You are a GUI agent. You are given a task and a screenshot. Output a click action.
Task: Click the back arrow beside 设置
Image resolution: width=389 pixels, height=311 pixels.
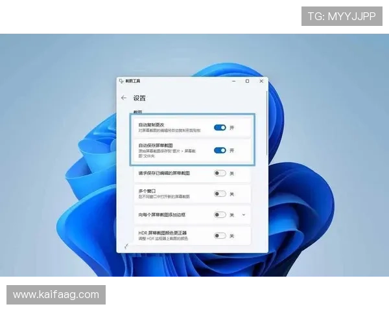123,98
